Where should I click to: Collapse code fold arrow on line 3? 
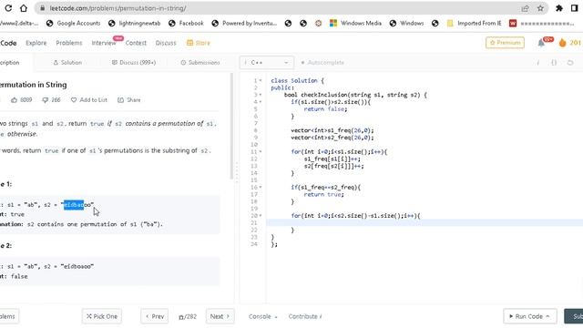(x=261, y=95)
